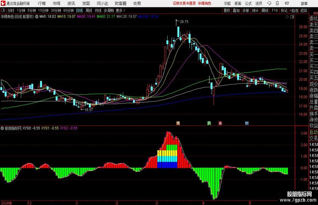Click the XYS0: -0.55 indicator value
Image resolution: width=318 pixels, height=205 pixels.
[31, 128]
